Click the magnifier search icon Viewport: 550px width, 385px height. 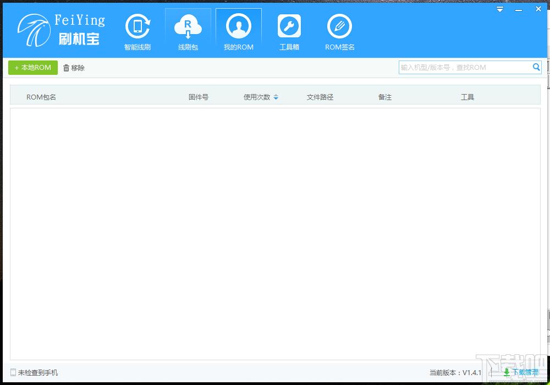coord(536,67)
